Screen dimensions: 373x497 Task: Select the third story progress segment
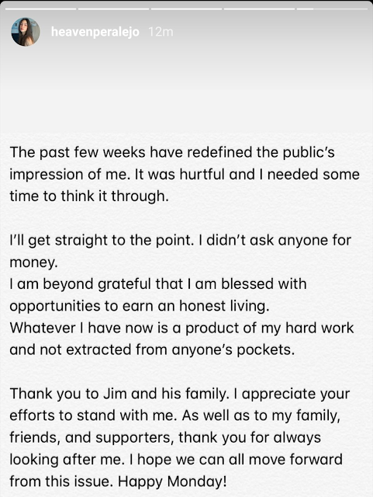(186, 9)
